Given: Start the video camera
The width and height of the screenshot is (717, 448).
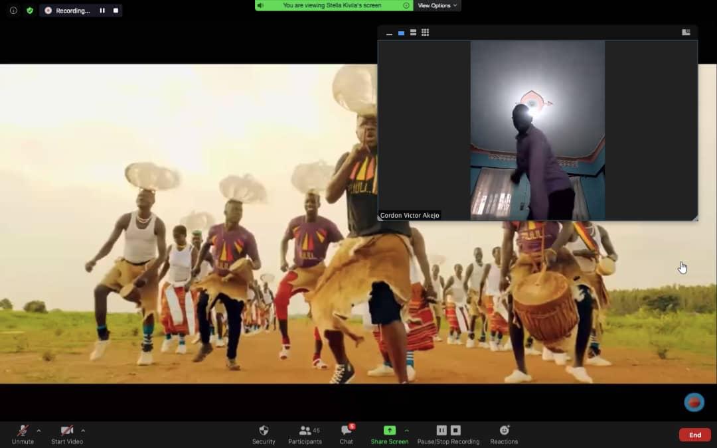Looking at the screenshot, I should (67, 434).
